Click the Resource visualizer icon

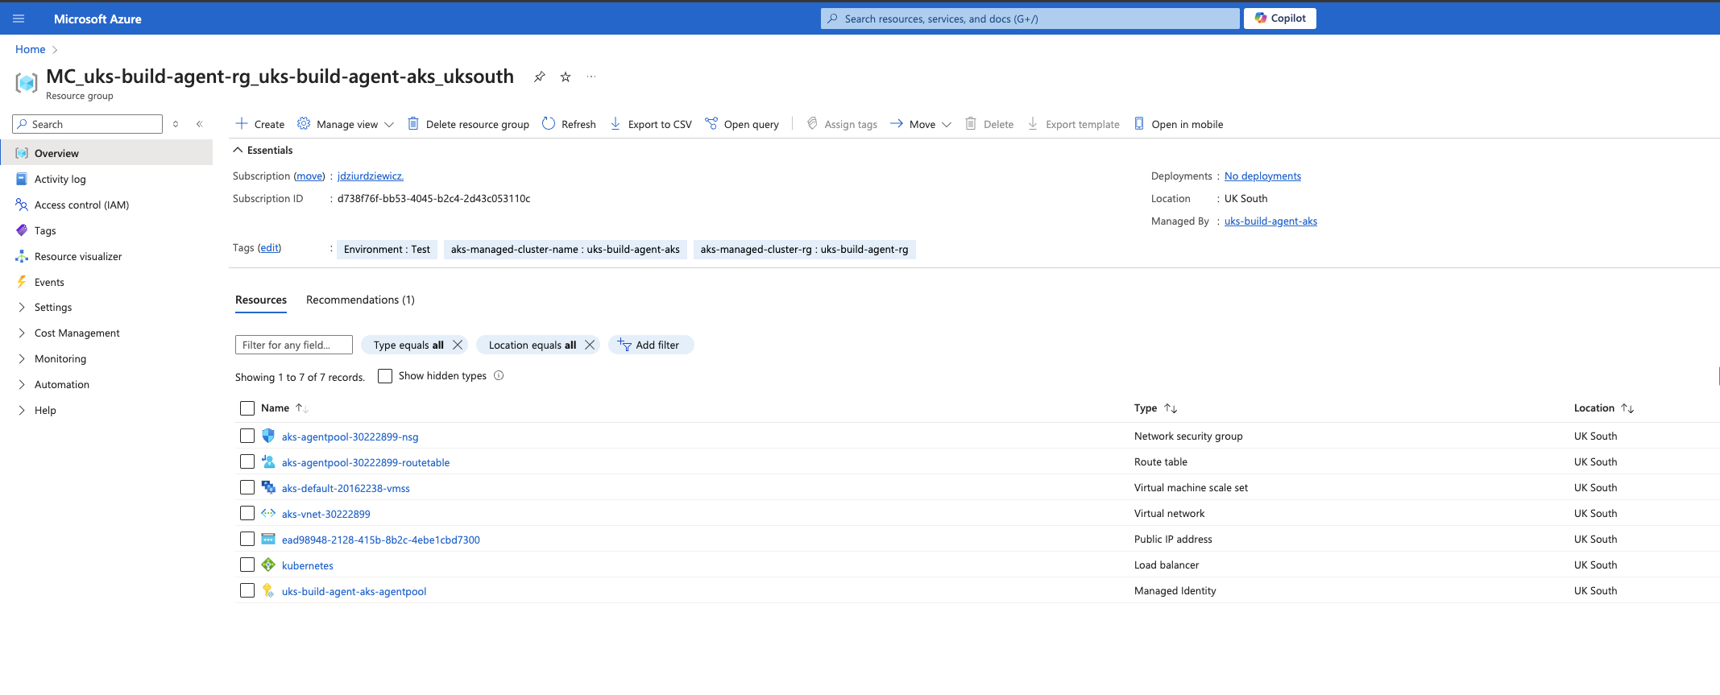[x=22, y=256]
